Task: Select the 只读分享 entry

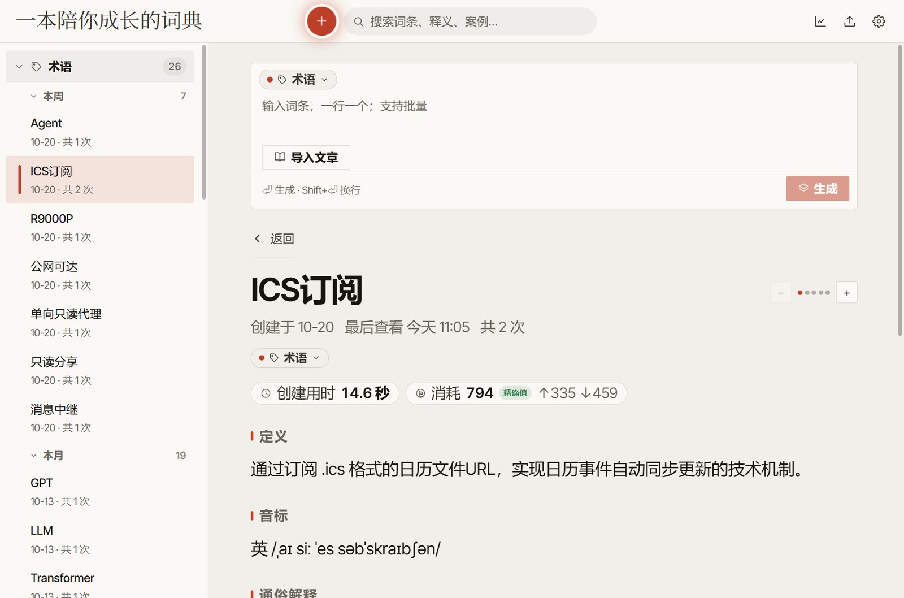Action: click(100, 370)
